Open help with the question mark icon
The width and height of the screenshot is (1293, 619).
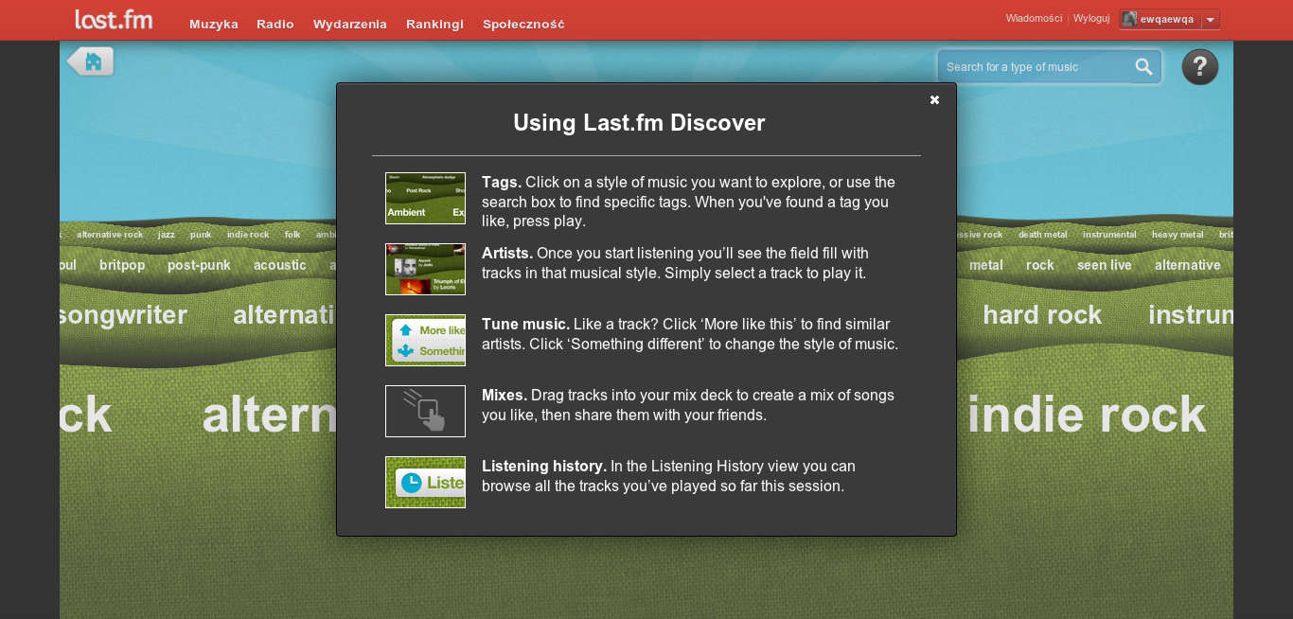tap(1200, 66)
